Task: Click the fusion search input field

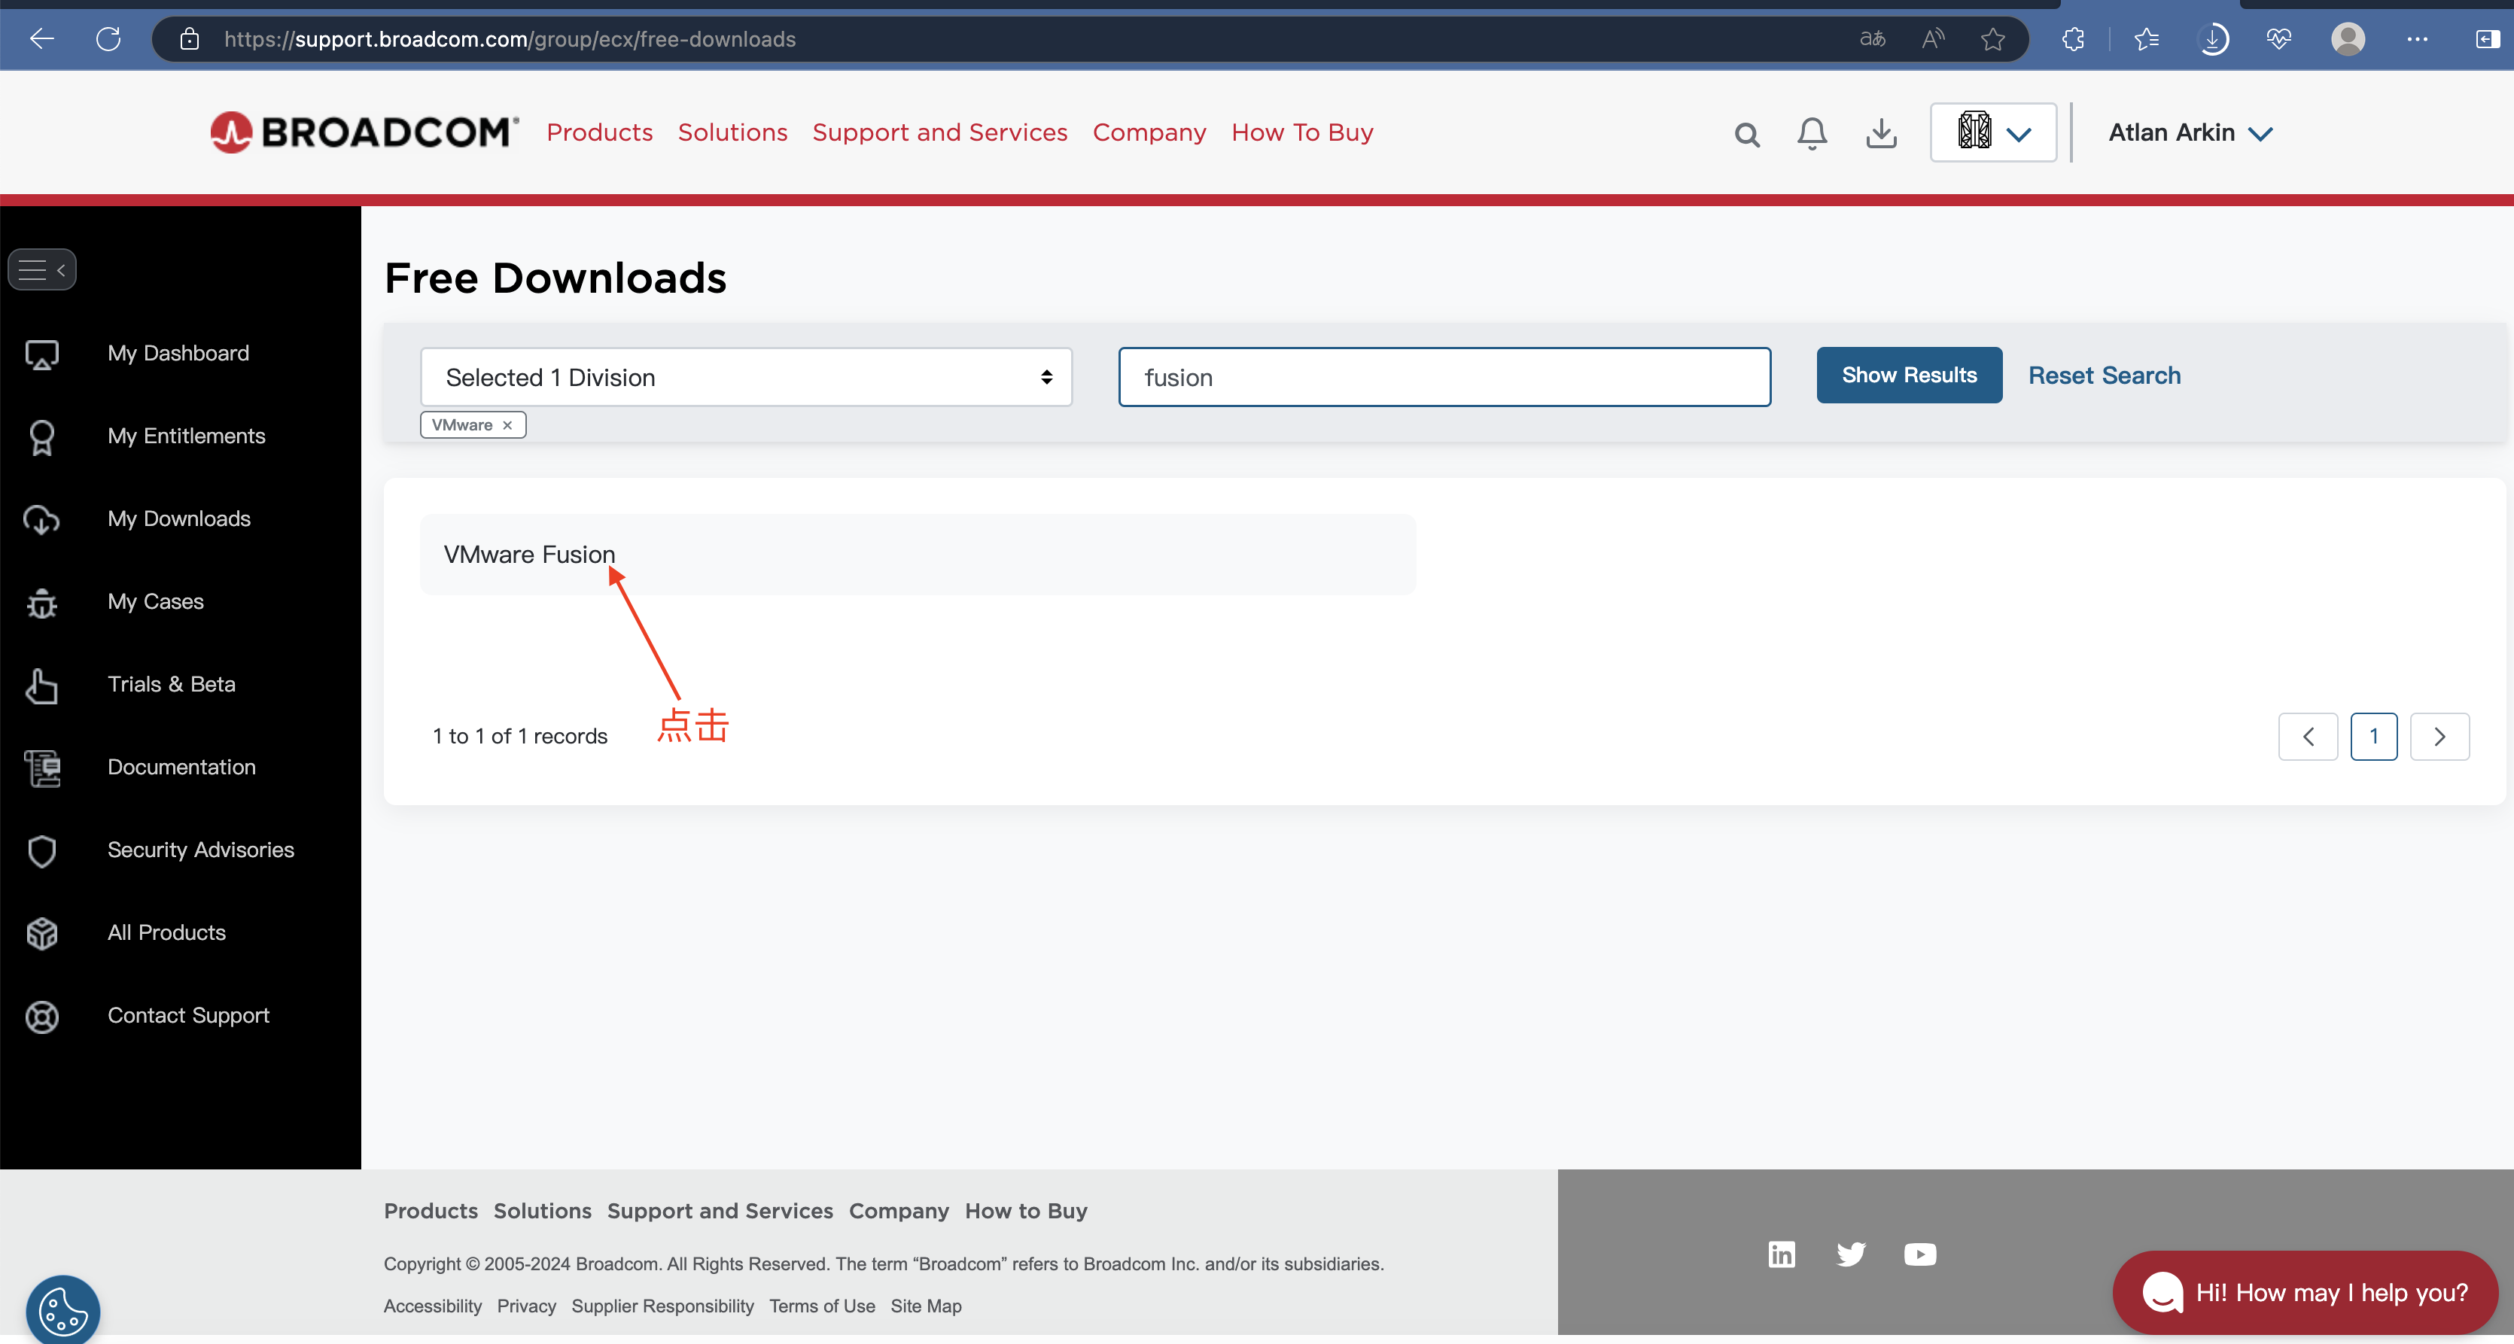Action: click(1444, 377)
